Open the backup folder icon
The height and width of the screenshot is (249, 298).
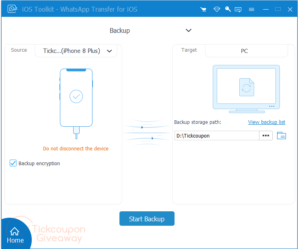281,136
